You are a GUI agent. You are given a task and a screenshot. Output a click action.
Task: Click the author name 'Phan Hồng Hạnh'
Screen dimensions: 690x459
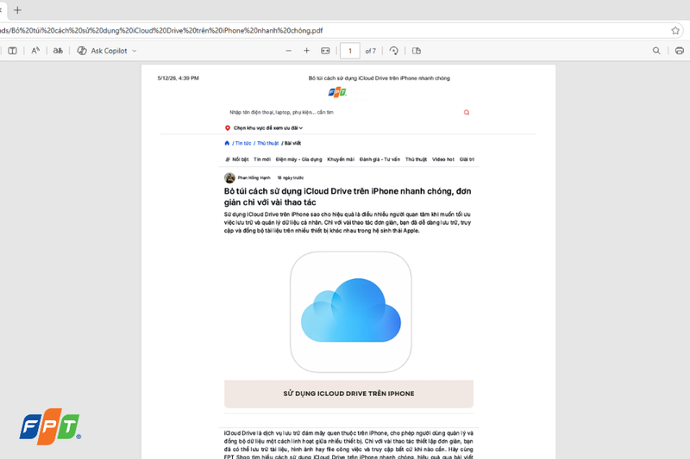254,178
